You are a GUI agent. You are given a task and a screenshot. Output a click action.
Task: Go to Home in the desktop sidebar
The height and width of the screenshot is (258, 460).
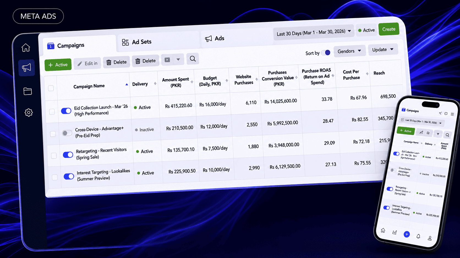(x=26, y=48)
